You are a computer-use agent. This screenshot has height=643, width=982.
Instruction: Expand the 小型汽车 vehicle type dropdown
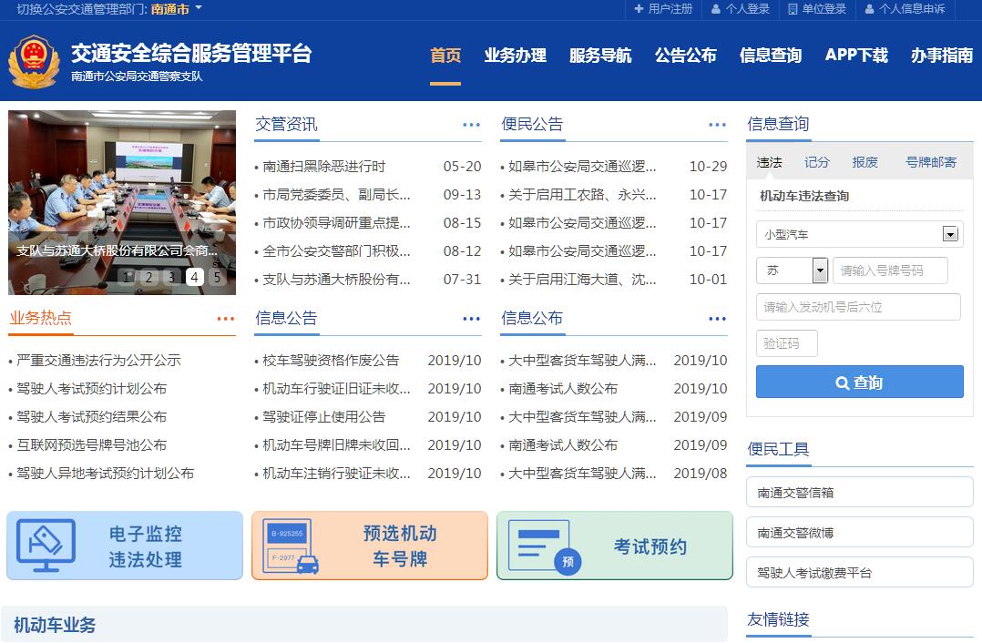click(950, 234)
